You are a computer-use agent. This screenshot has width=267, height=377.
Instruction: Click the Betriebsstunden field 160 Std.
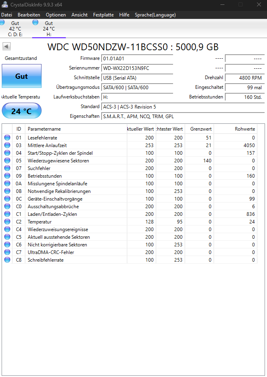click(245, 97)
